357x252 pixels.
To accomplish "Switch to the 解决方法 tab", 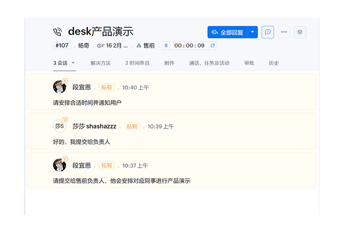I will [x=100, y=63].
